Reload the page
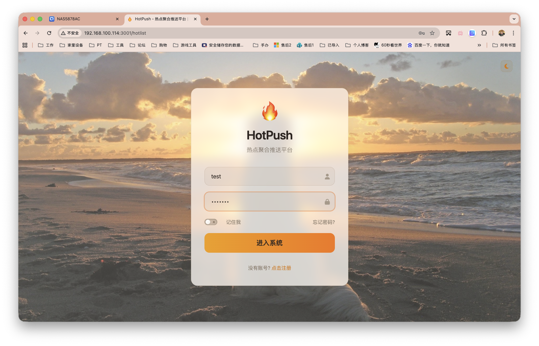The height and width of the screenshot is (346, 539). point(49,33)
